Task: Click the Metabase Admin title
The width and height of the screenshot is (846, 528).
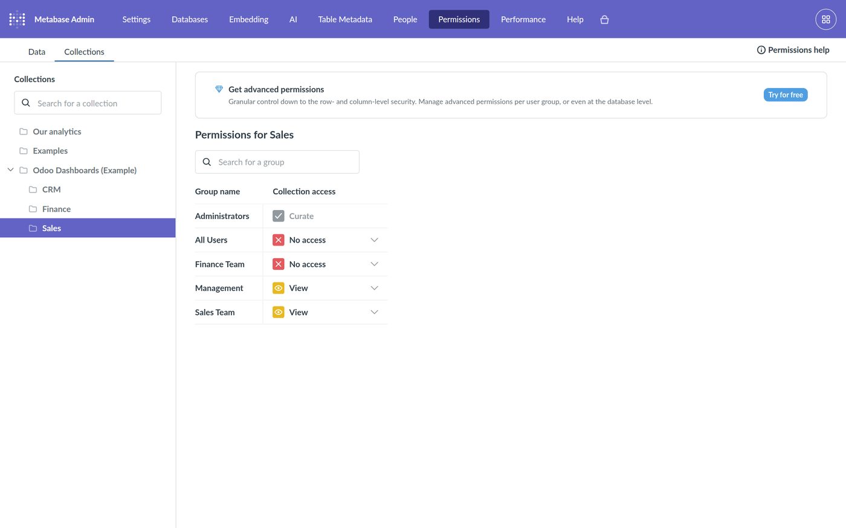Action: point(64,19)
